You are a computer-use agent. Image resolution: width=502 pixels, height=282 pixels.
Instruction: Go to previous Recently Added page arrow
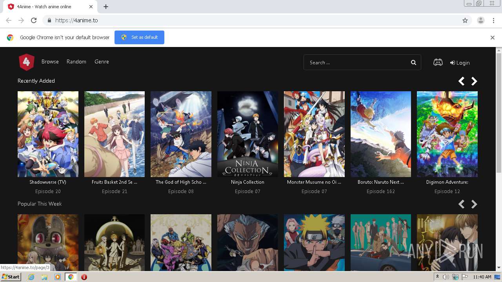point(462,81)
